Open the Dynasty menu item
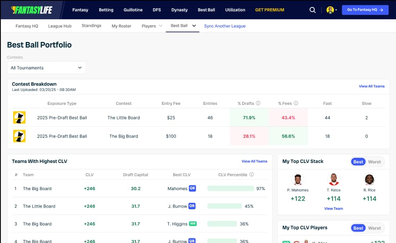Screen dimensions: 396x243 click(179, 10)
